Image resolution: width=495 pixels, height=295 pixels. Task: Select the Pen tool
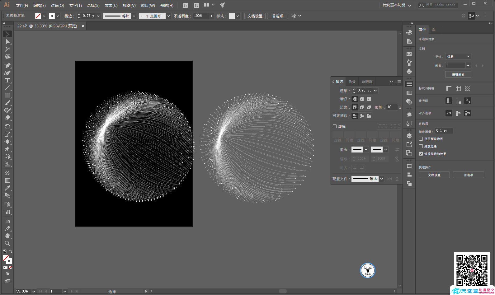(7, 65)
